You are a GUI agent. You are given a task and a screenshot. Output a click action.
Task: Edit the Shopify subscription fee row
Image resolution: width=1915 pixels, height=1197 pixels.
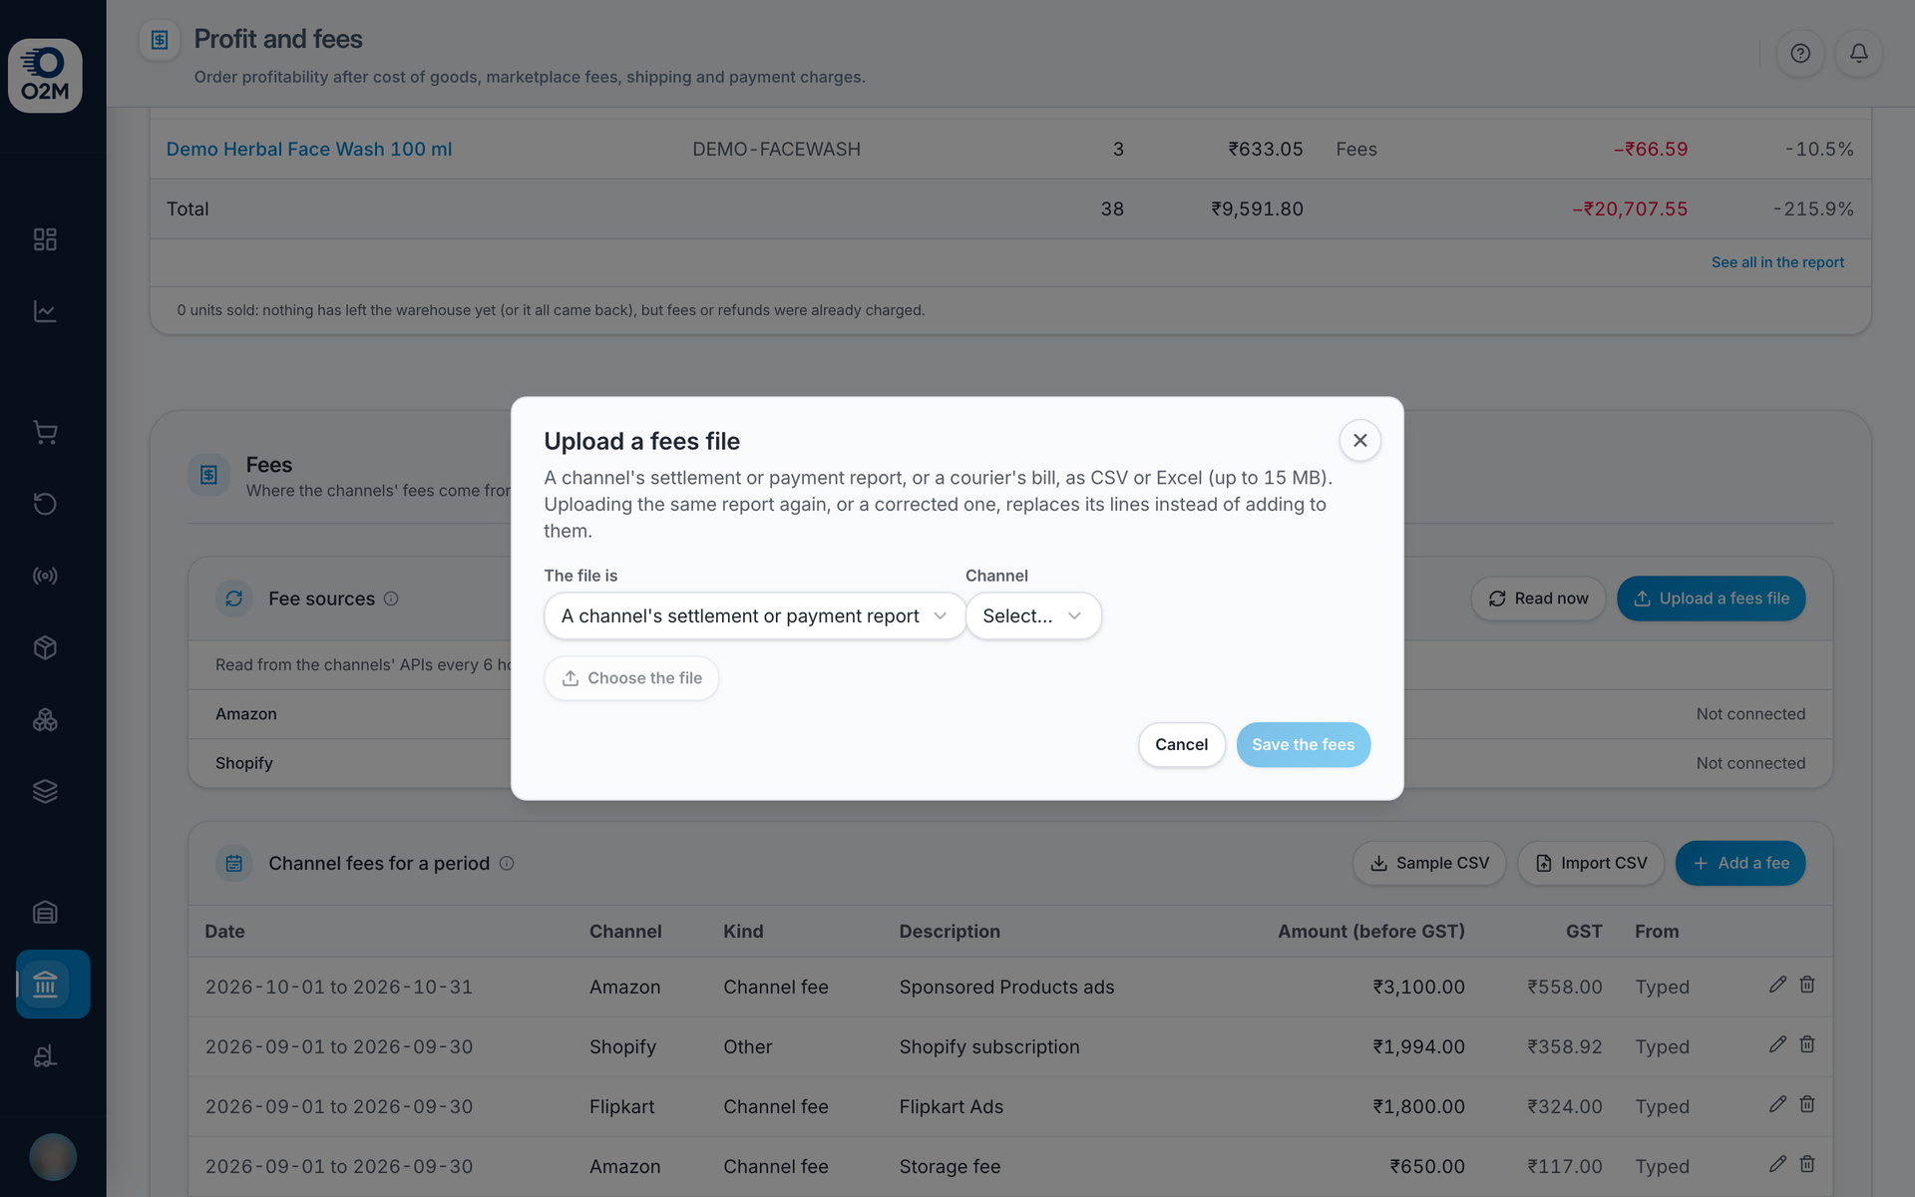pos(1777,1044)
